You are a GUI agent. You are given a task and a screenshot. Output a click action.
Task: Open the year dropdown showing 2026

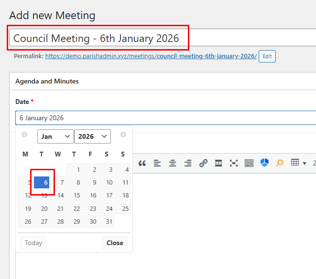pos(92,136)
